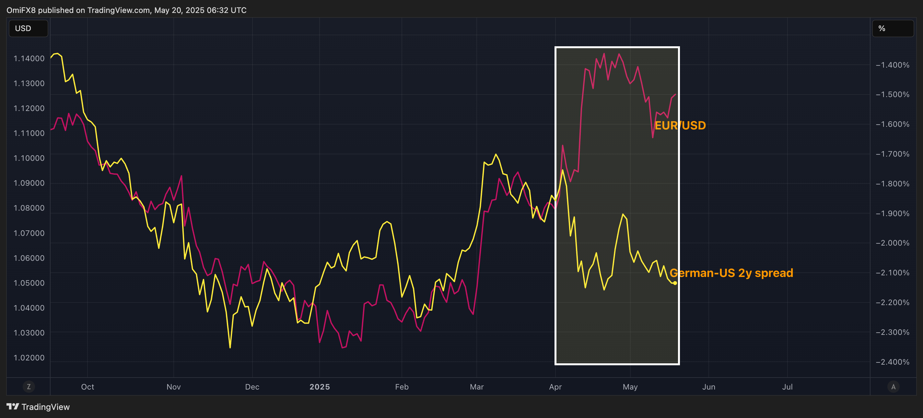Click the Z timezone icon bottom-left

click(29, 387)
